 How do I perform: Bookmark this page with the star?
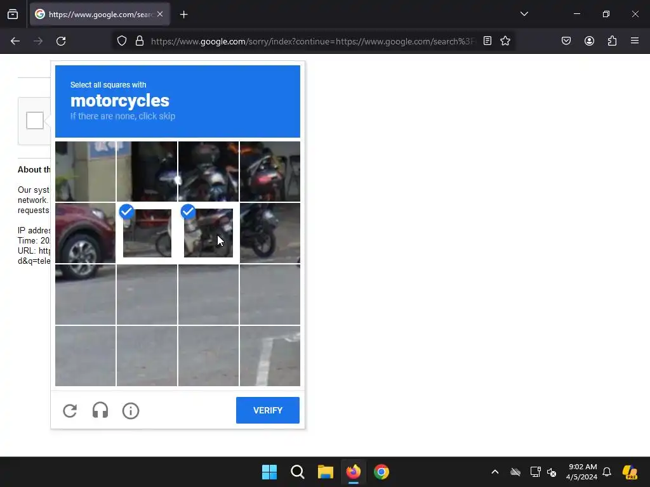(505, 41)
